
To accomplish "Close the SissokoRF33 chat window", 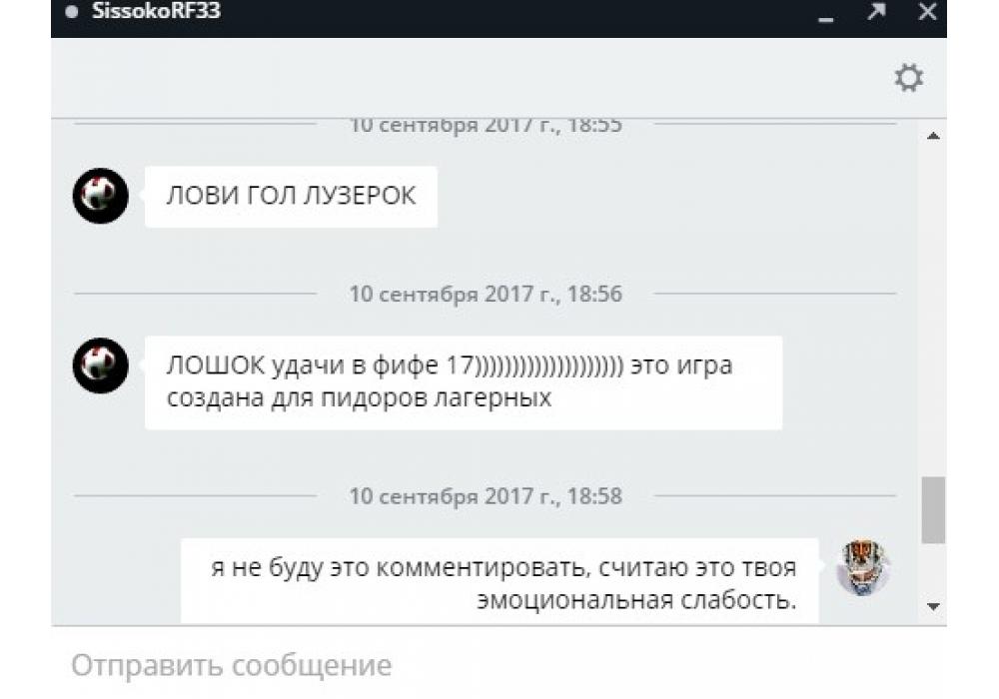I will tap(927, 11).
